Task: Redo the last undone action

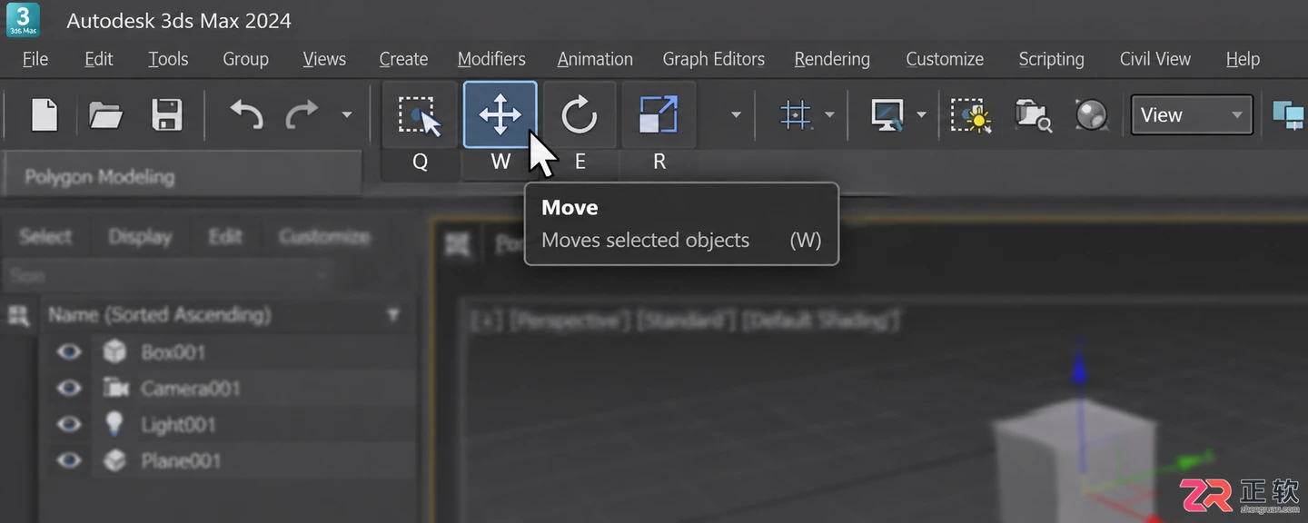Action: click(302, 115)
